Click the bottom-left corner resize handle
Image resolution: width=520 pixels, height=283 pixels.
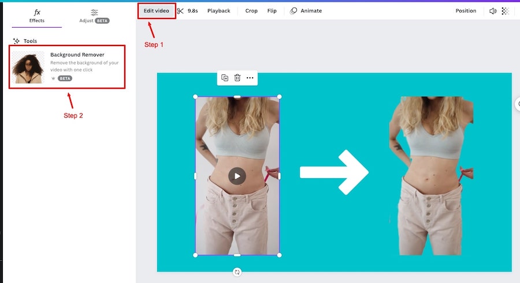pos(195,255)
